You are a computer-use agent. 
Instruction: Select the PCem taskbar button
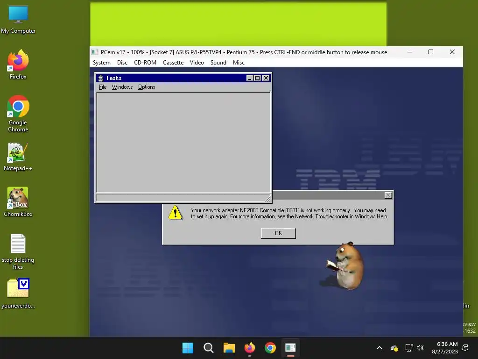(290, 348)
